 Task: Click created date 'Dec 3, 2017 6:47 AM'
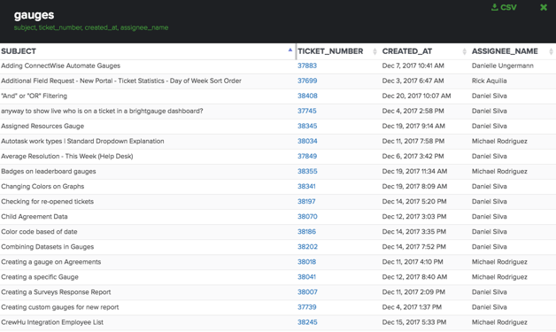[413, 81]
